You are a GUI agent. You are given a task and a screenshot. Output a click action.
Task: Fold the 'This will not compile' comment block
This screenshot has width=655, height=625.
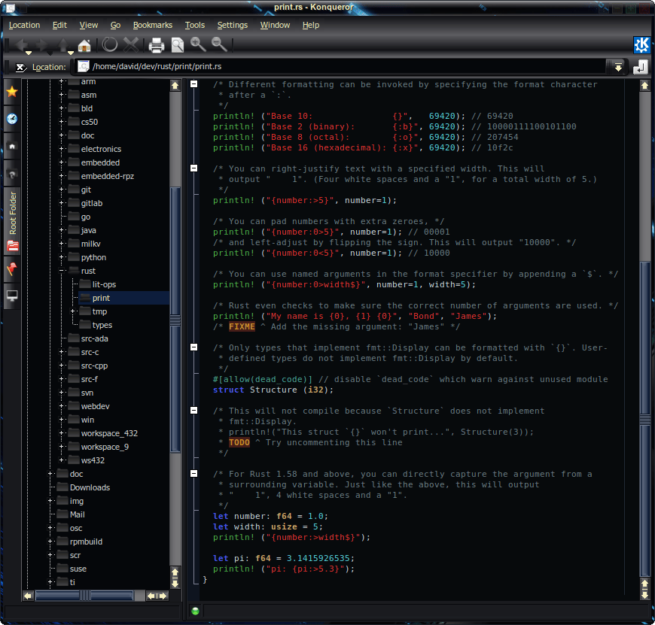coord(193,410)
